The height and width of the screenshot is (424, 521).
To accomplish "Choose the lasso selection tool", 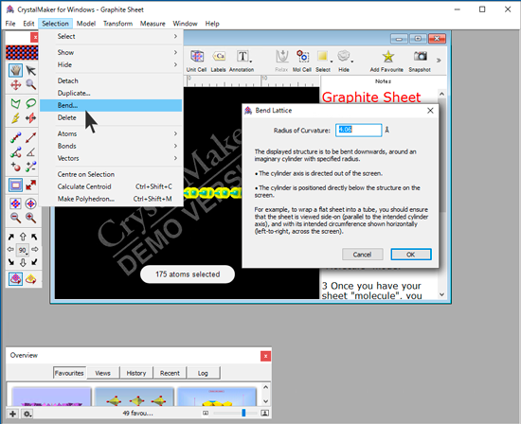I will coord(30,103).
